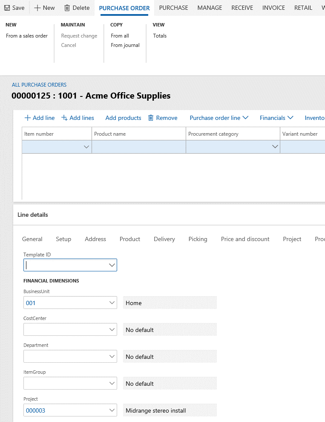Click the Variant number cell
Image resolution: width=325 pixels, height=422 pixels.
tap(302, 147)
